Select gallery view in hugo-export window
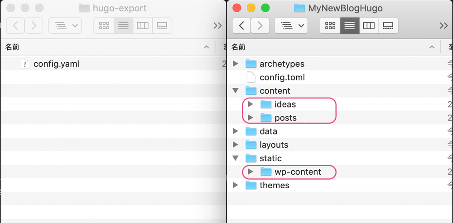Screen dimensions: 453x223 pos(162,26)
